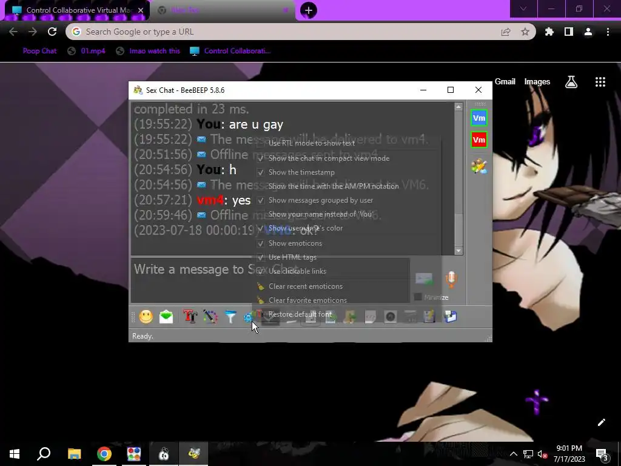The height and width of the screenshot is (466, 621).
Task: Click the share page icon in address bar
Action: tap(506, 32)
